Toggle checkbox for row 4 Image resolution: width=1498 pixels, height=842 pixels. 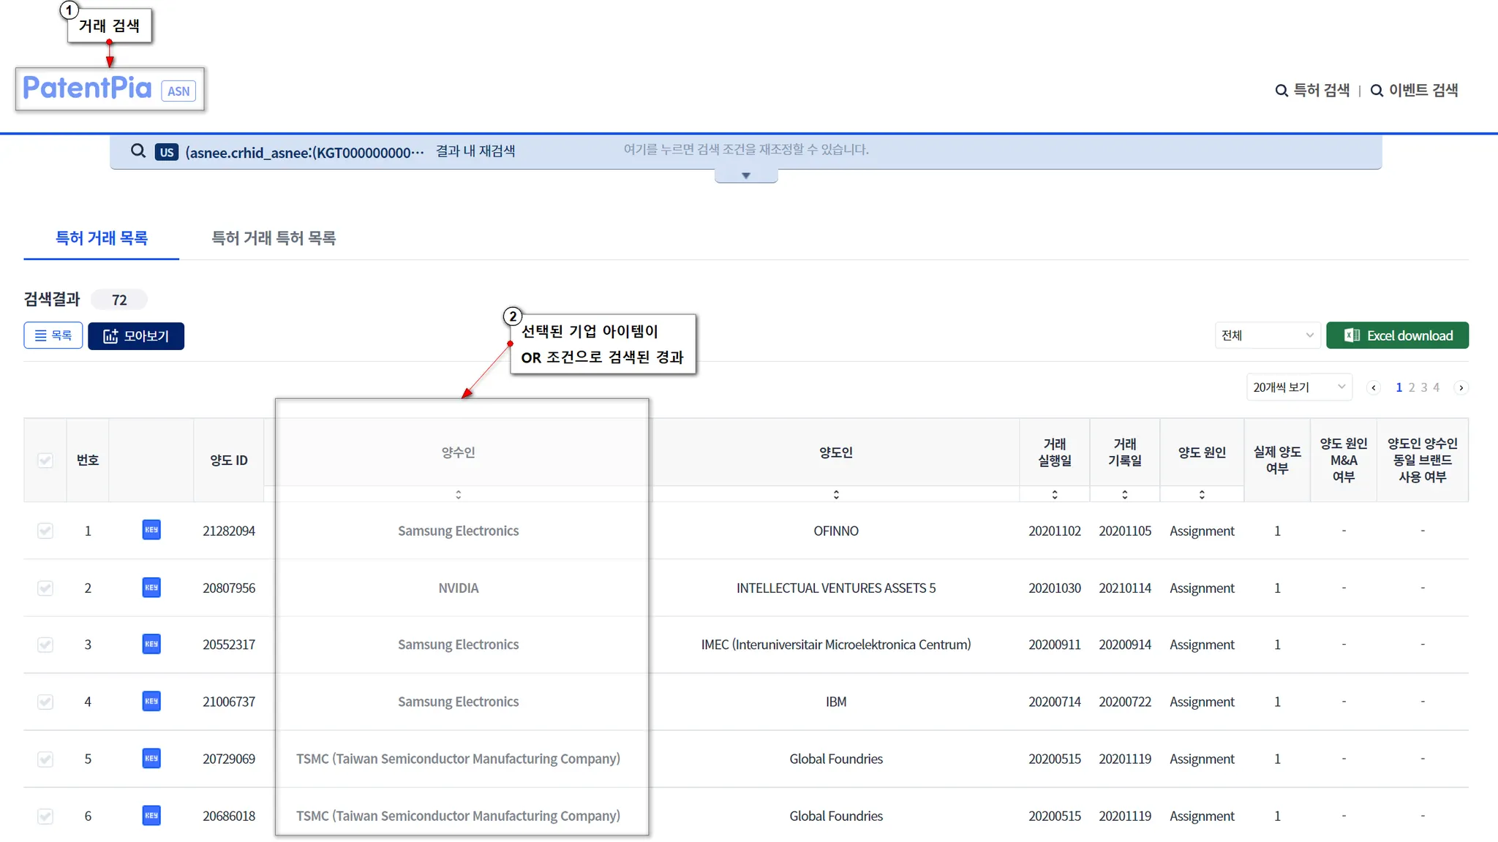[45, 702]
